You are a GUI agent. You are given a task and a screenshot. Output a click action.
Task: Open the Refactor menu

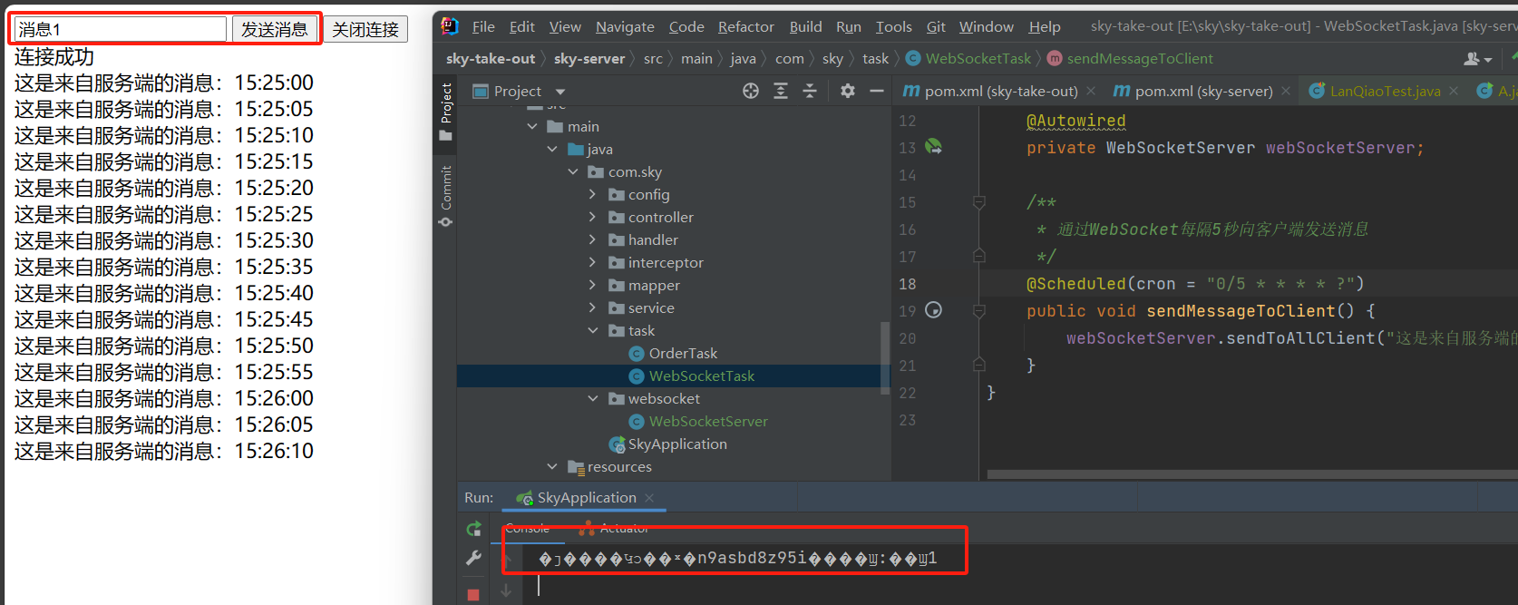point(745,27)
